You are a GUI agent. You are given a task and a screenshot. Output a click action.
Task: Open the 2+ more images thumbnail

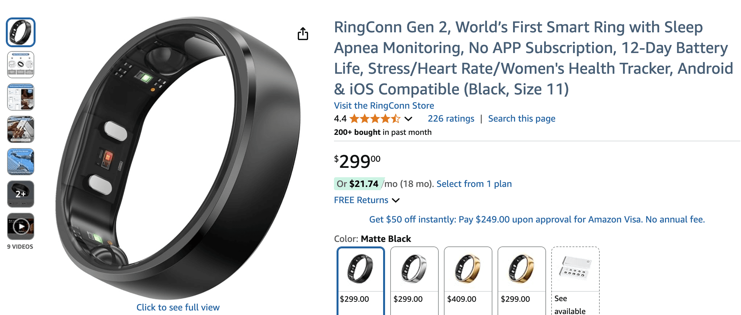click(x=21, y=194)
